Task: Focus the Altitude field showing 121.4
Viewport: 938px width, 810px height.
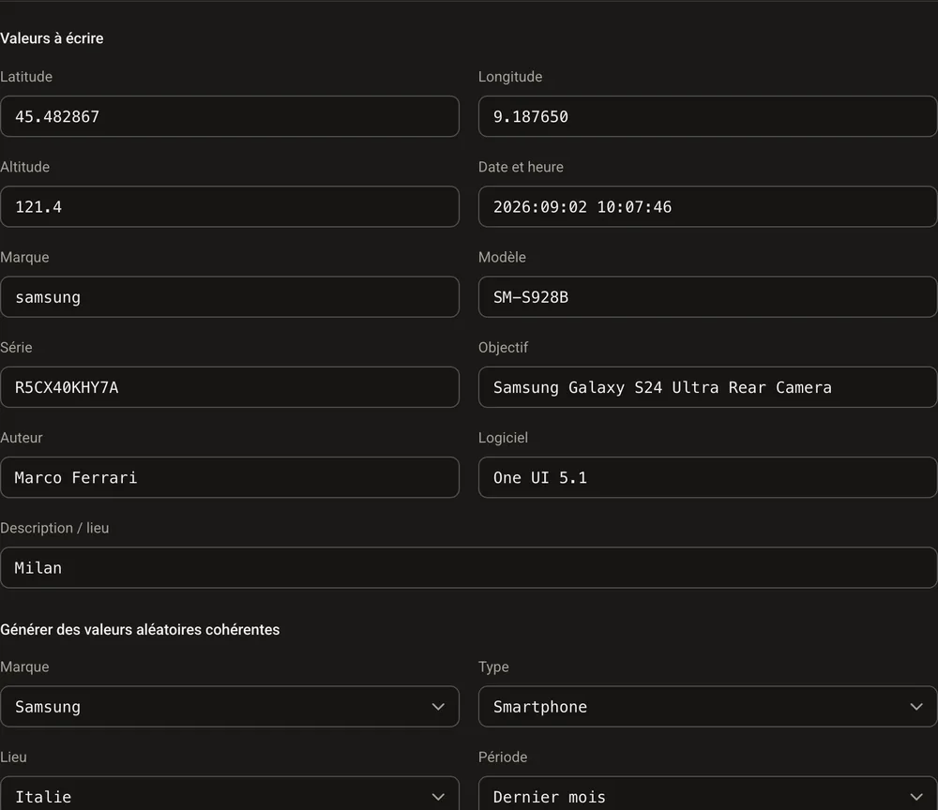Action: coord(230,207)
